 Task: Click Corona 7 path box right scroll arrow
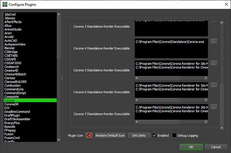(206, 122)
